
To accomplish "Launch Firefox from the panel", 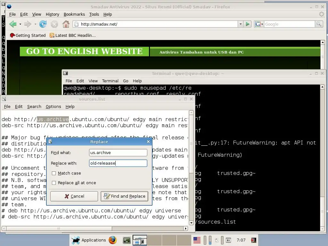I will pos(112,240).
